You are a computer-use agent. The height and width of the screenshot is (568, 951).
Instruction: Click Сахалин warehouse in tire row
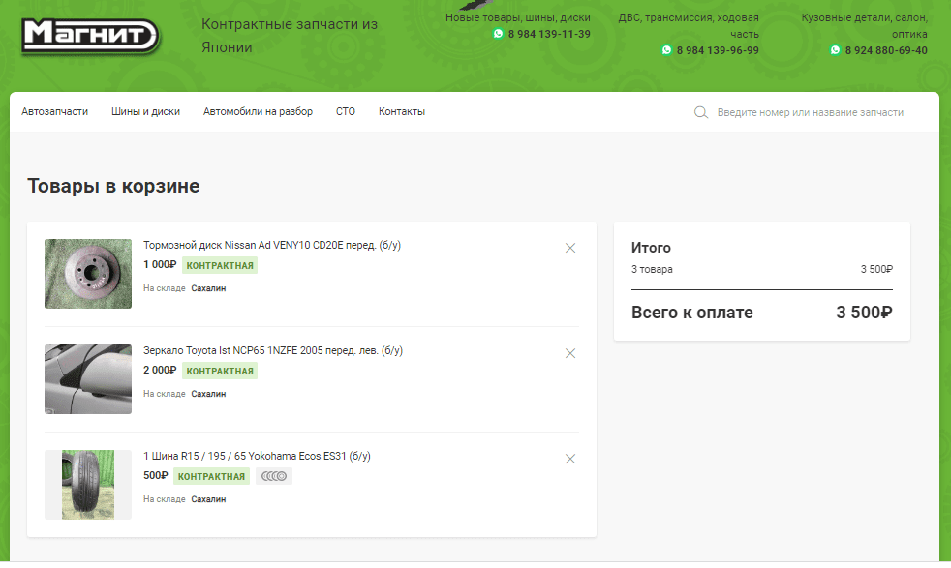(x=208, y=499)
